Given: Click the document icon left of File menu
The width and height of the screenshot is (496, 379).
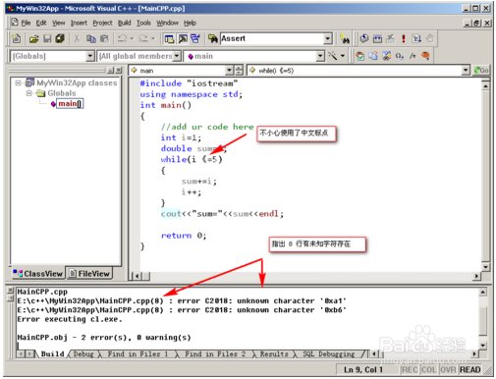Looking at the screenshot, I should pyautogui.click(x=15, y=23).
